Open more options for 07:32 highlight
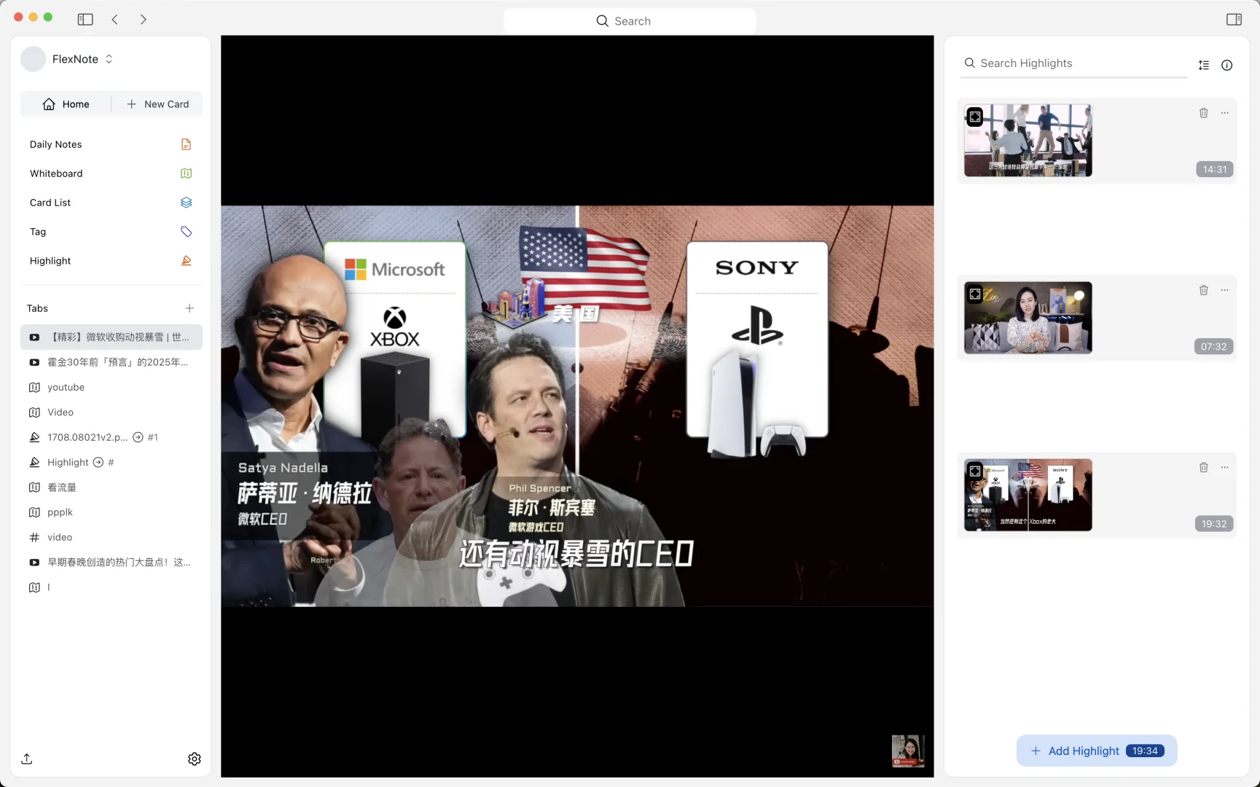This screenshot has height=787, width=1260. pyautogui.click(x=1225, y=290)
